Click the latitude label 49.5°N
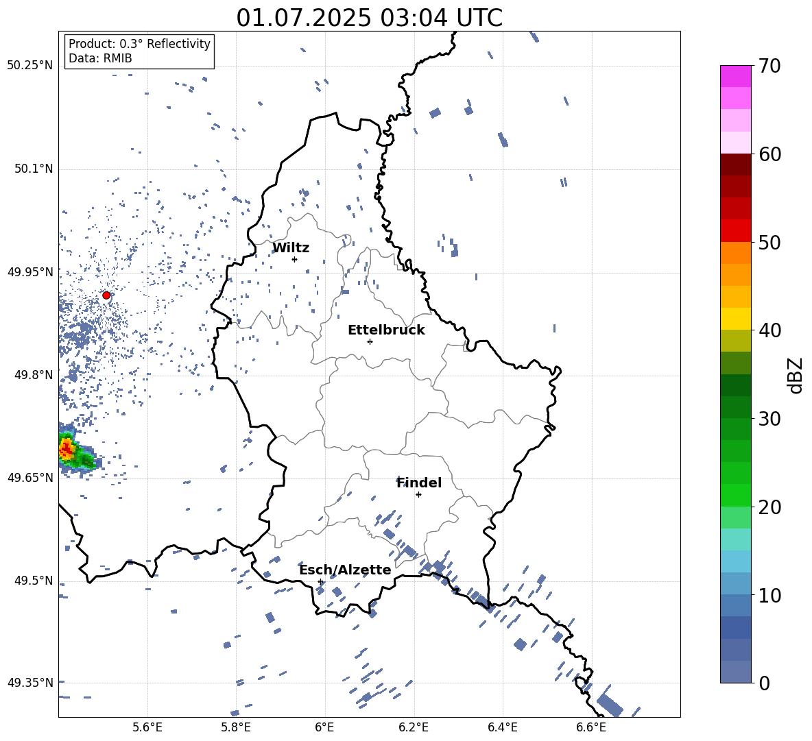This screenshot has width=812, height=741. pyautogui.click(x=33, y=581)
